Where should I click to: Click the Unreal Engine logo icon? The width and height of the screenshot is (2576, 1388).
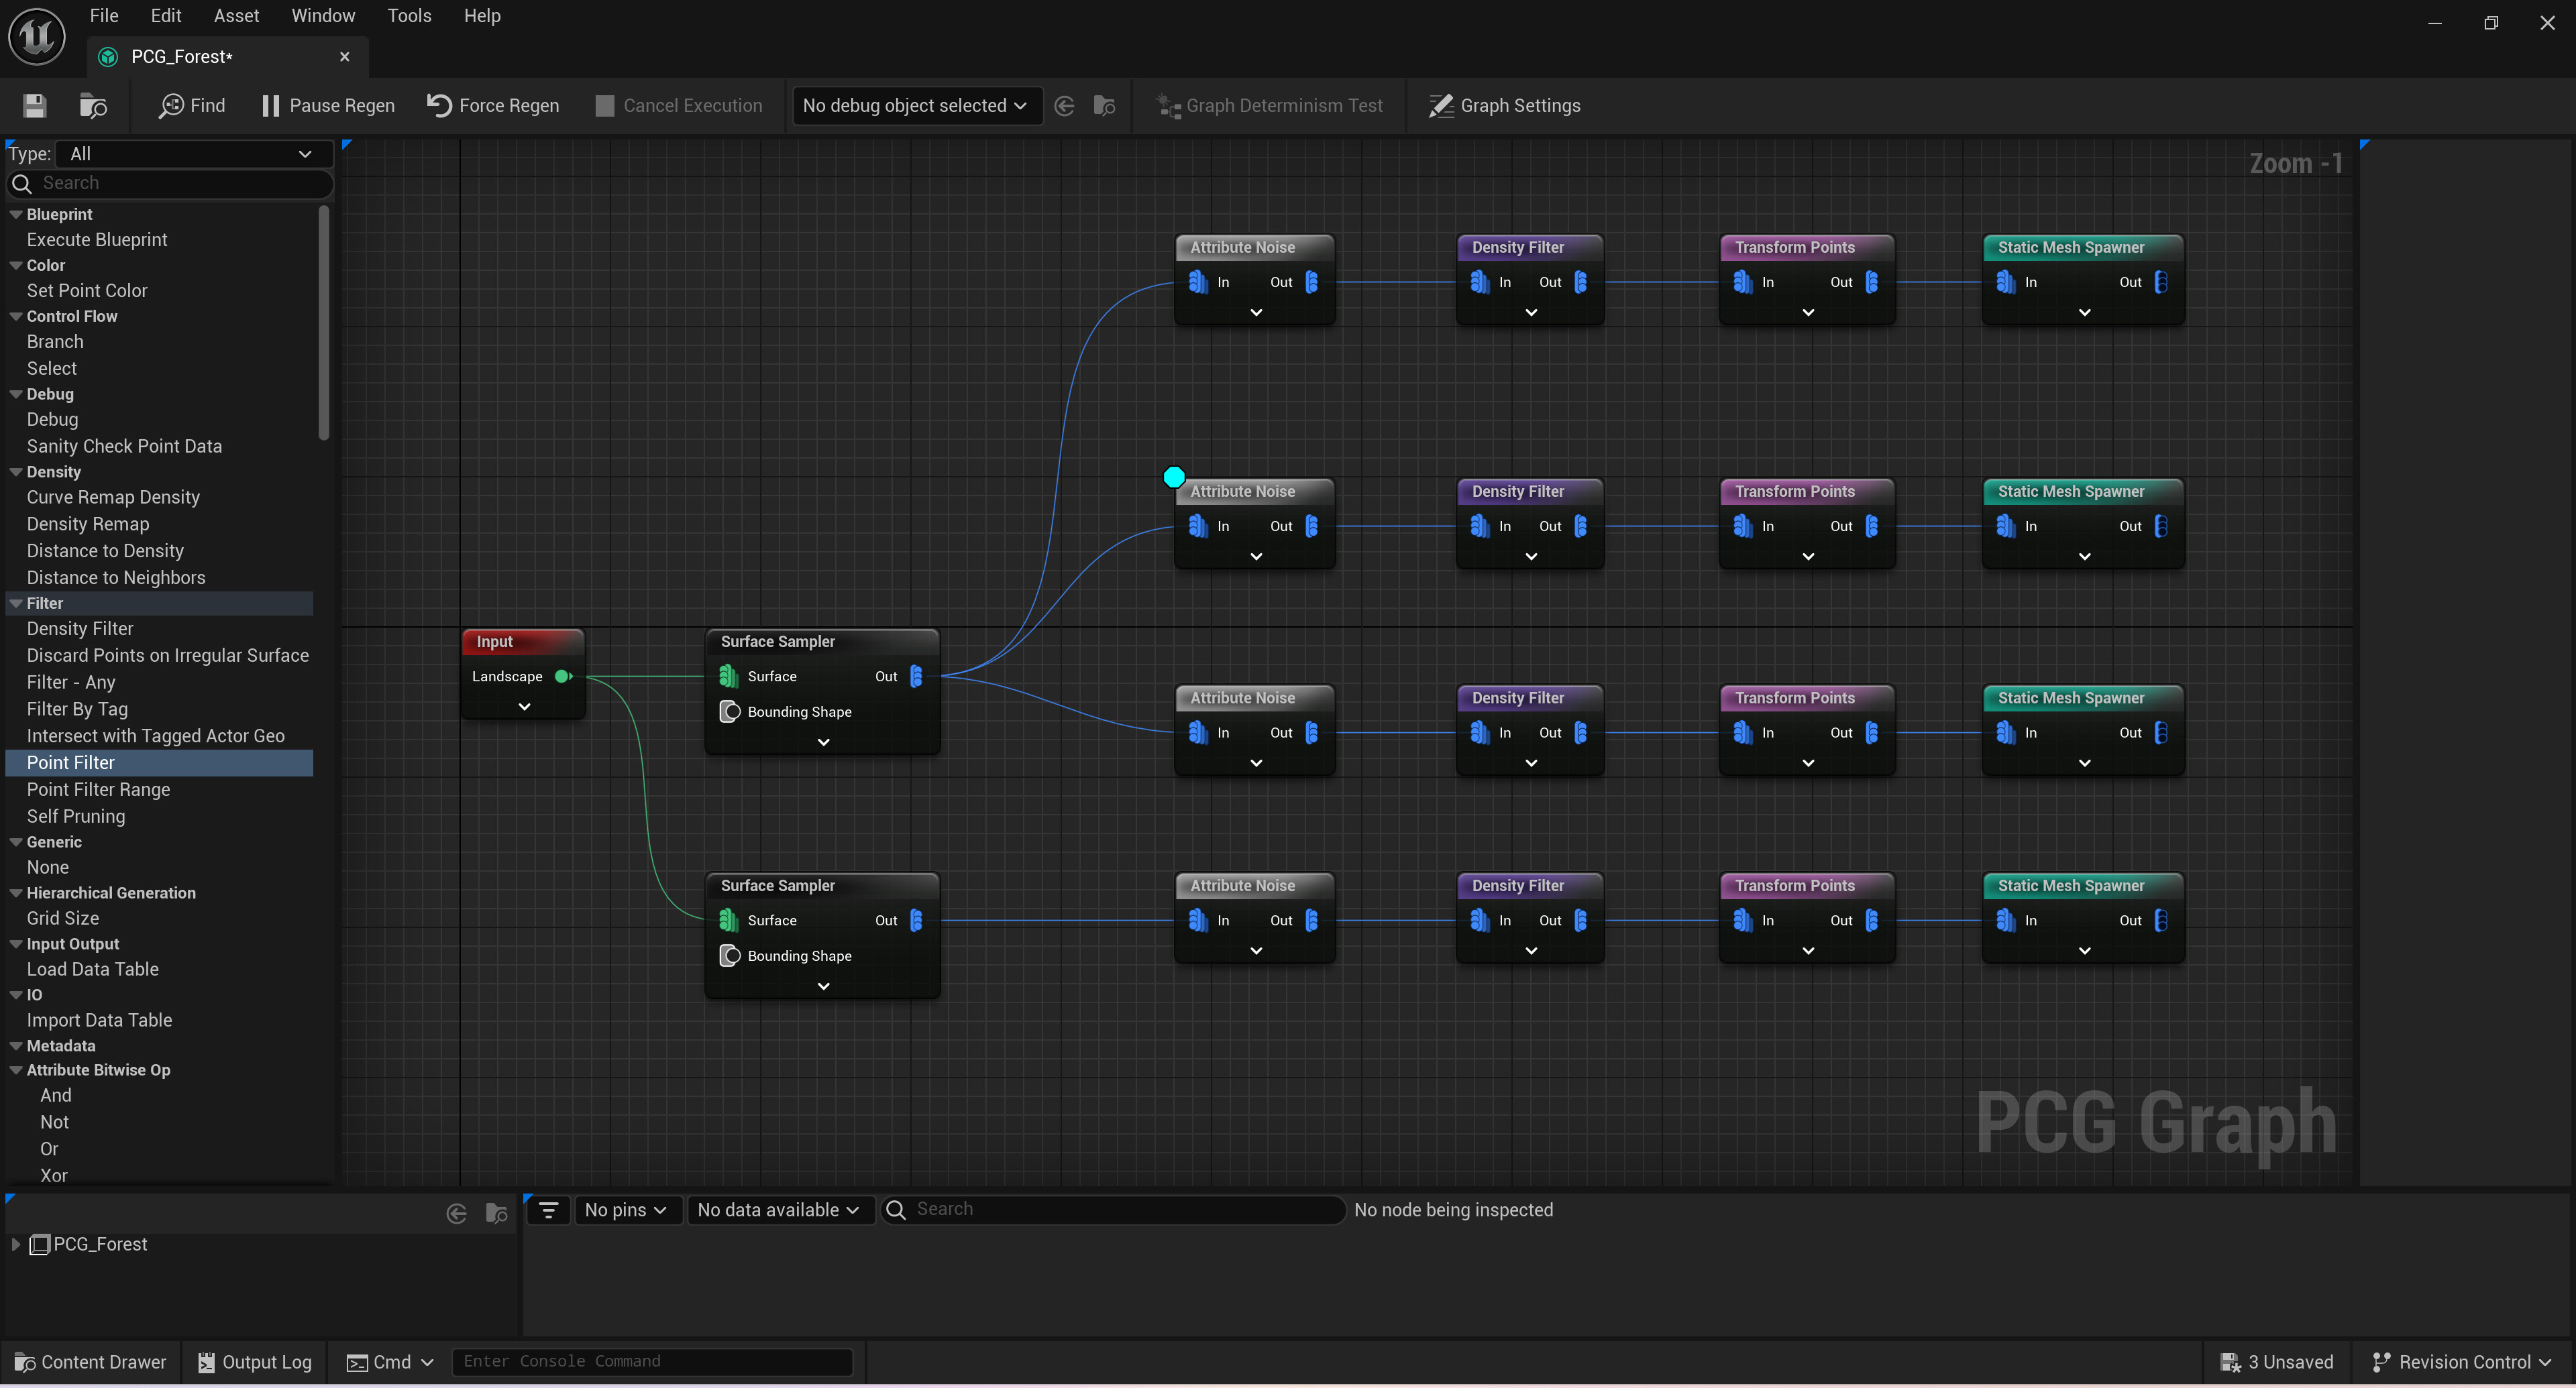(37, 37)
